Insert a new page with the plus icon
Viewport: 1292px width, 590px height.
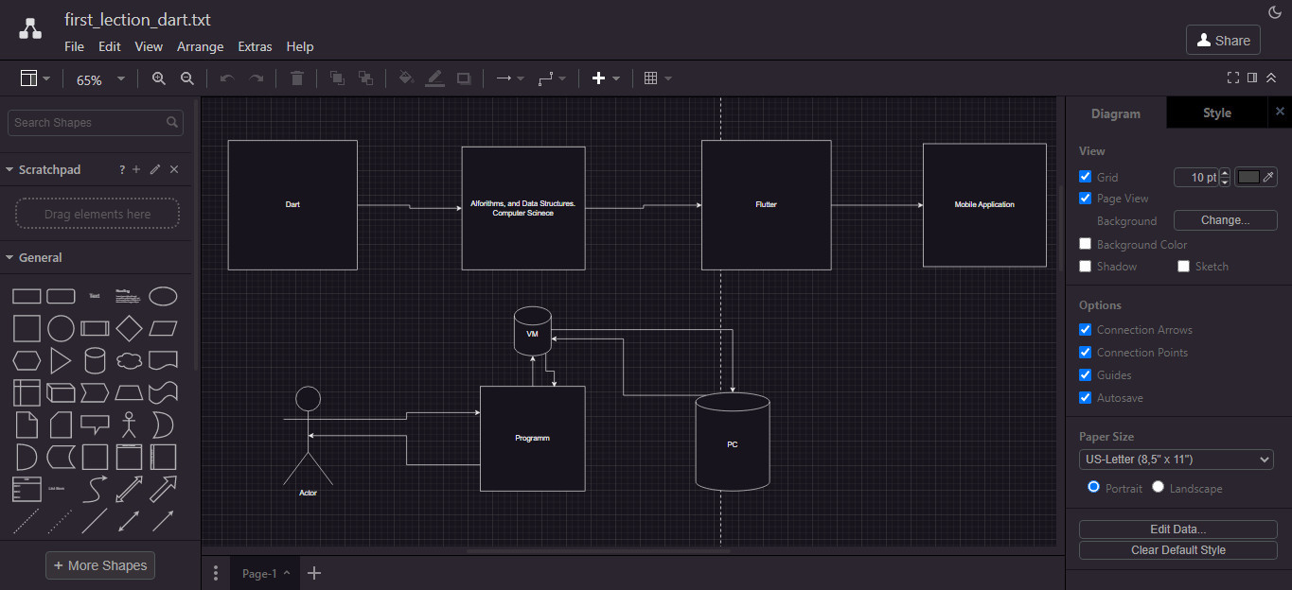[x=315, y=573]
